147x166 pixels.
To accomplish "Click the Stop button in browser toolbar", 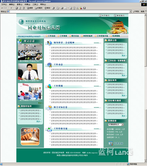I will click(x=17, y=8).
